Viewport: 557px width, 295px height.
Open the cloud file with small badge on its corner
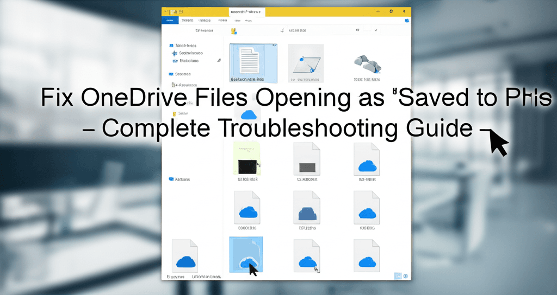307,256
